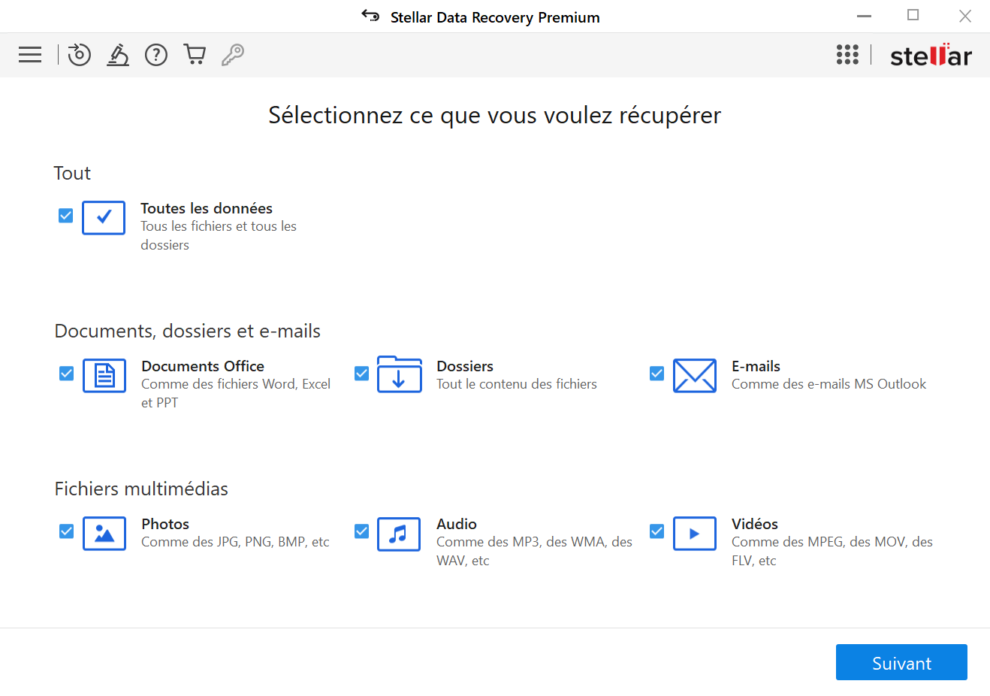
Task: Click the Toutes les données checkmark icon
Action: [104, 217]
